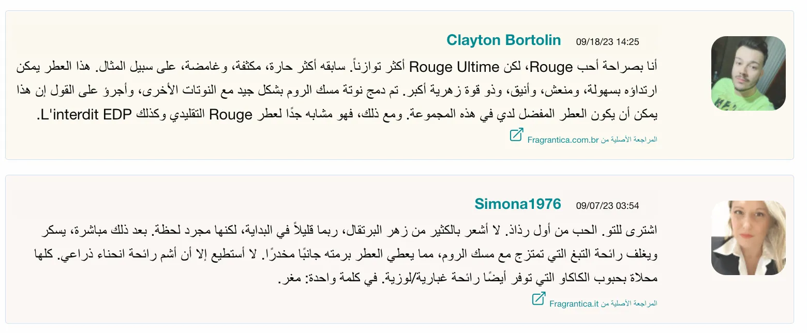This screenshot has height=333, width=807.
Task: View Clayton Bortolin's profile picture
Action: click(749, 73)
